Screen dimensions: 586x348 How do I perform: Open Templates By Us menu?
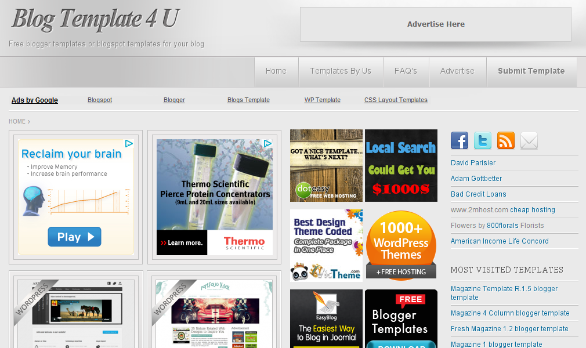coord(341,71)
